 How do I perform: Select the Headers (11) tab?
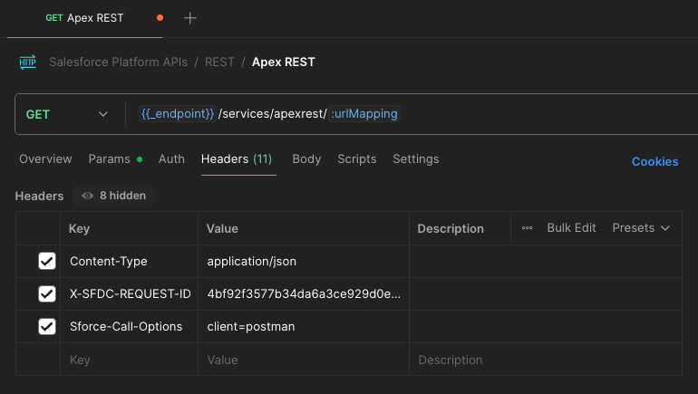tap(237, 159)
